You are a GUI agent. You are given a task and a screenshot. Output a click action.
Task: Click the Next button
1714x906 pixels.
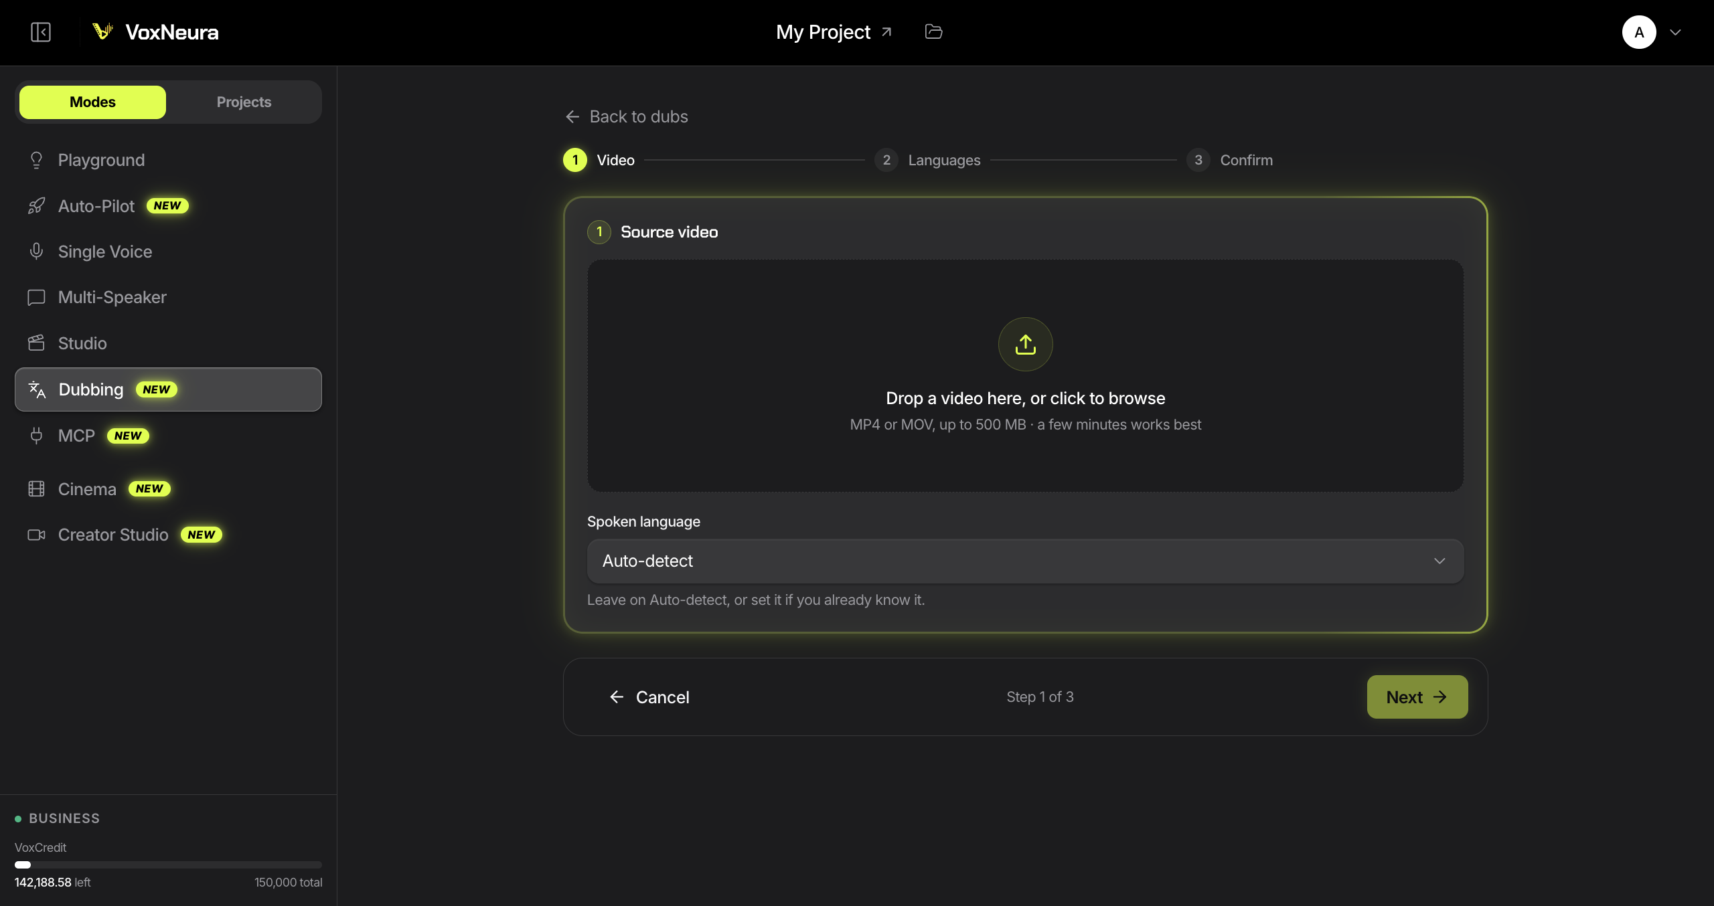[x=1417, y=697]
